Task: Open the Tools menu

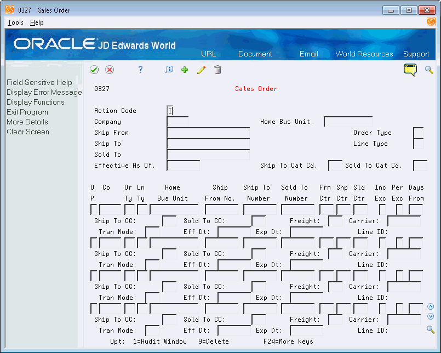Action: 15,22
